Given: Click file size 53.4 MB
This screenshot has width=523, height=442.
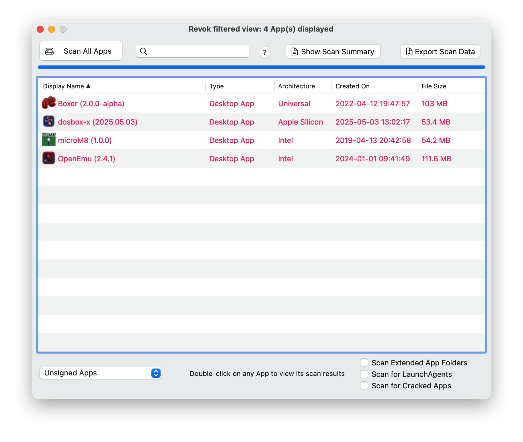Looking at the screenshot, I should (x=436, y=122).
